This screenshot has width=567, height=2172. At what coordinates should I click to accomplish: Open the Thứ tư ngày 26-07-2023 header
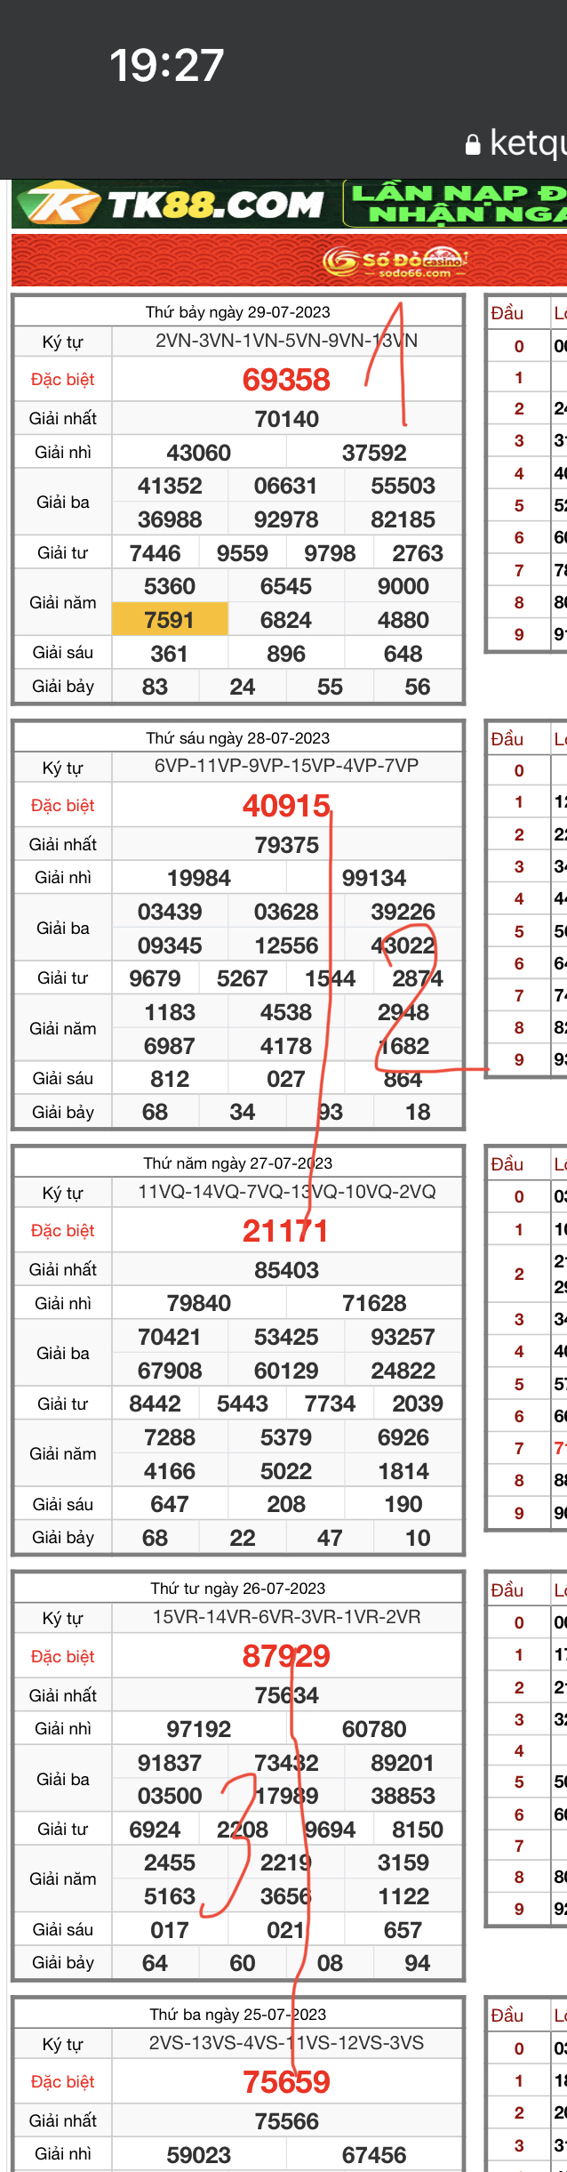tap(237, 1589)
